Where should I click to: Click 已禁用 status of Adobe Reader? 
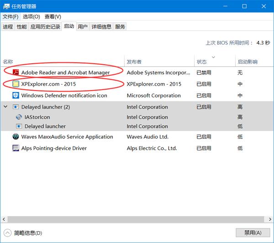pos(204,72)
